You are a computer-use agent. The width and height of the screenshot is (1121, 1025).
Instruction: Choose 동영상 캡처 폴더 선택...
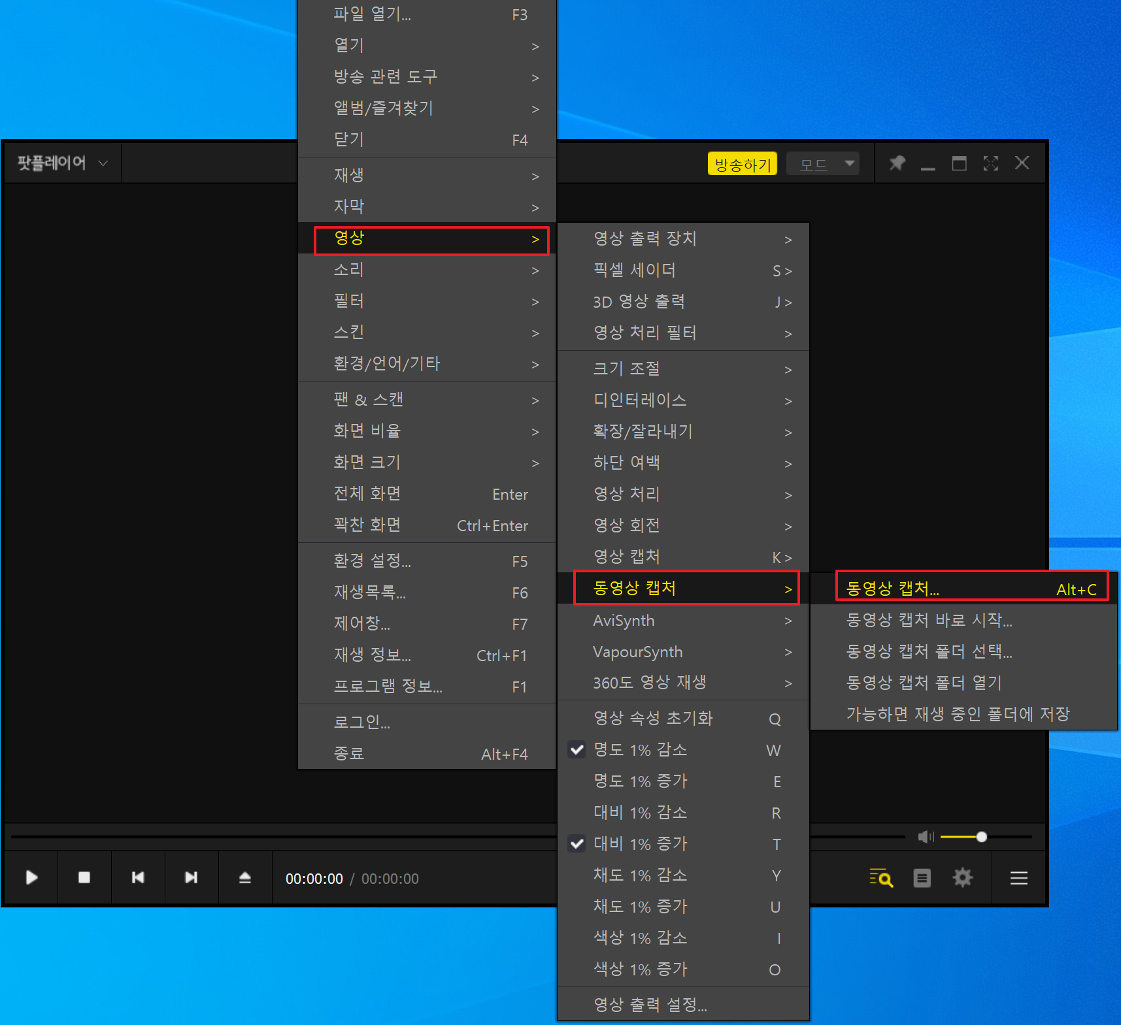click(x=963, y=651)
